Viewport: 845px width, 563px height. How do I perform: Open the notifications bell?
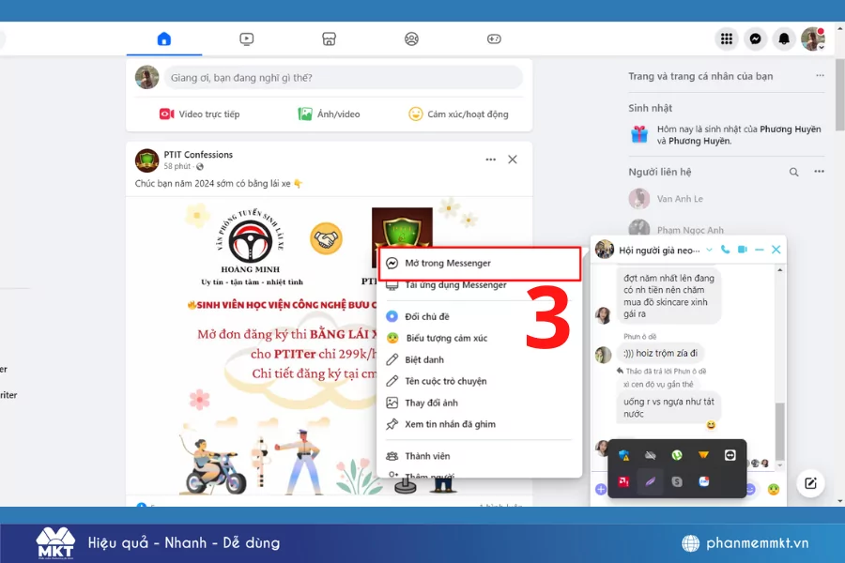[x=783, y=38]
